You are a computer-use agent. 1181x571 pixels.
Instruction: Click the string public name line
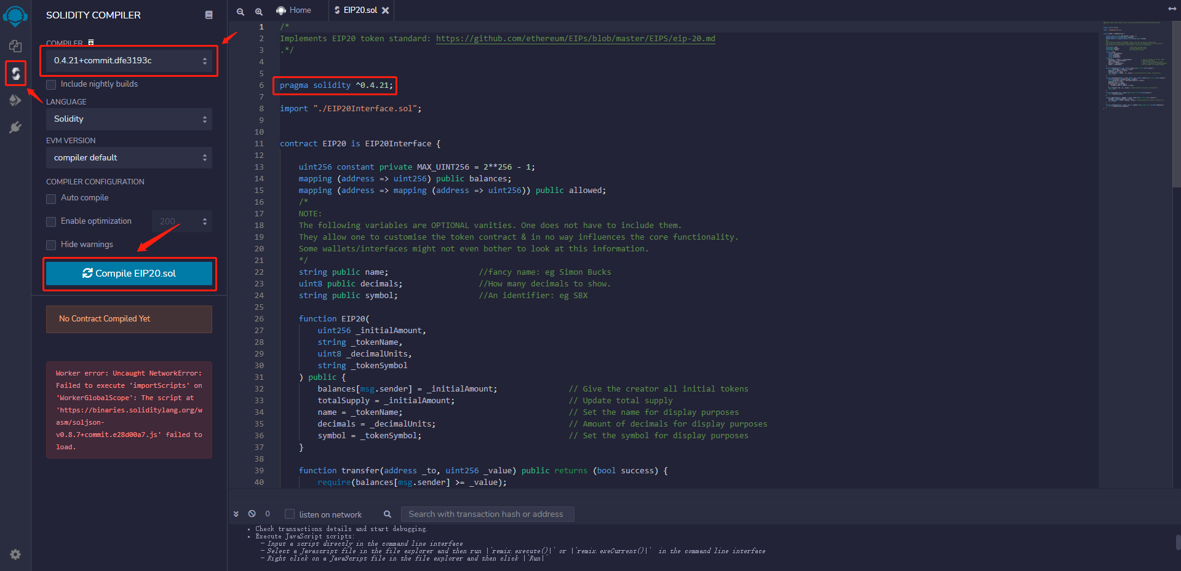[x=344, y=272]
